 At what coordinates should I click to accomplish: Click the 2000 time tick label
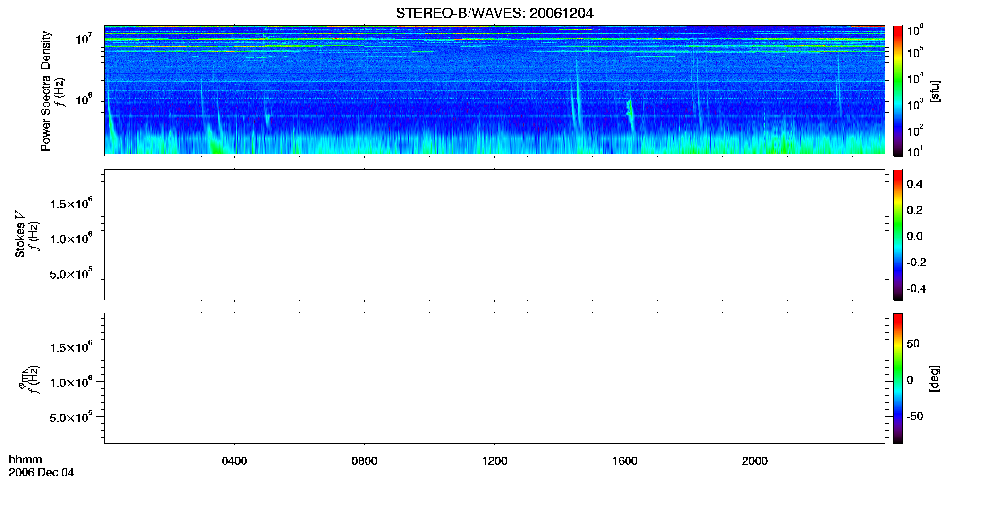click(755, 461)
